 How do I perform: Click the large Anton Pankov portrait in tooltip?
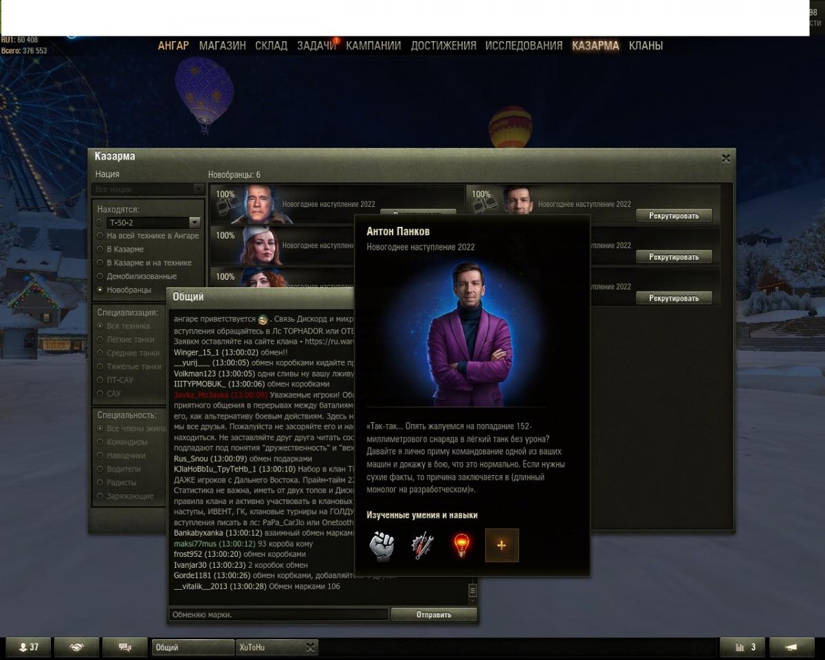click(470, 333)
